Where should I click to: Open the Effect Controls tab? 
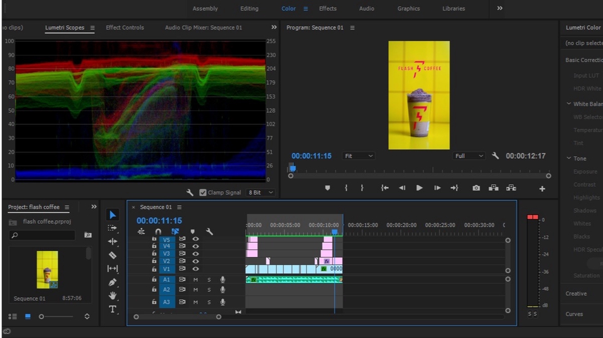(x=124, y=28)
